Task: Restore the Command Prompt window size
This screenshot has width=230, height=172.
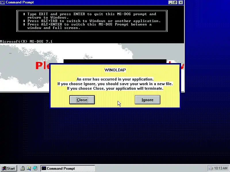Action: 175,3
